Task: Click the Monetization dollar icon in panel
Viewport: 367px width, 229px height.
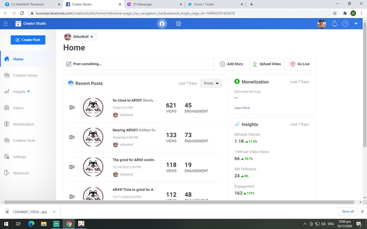Action: click(237, 82)
